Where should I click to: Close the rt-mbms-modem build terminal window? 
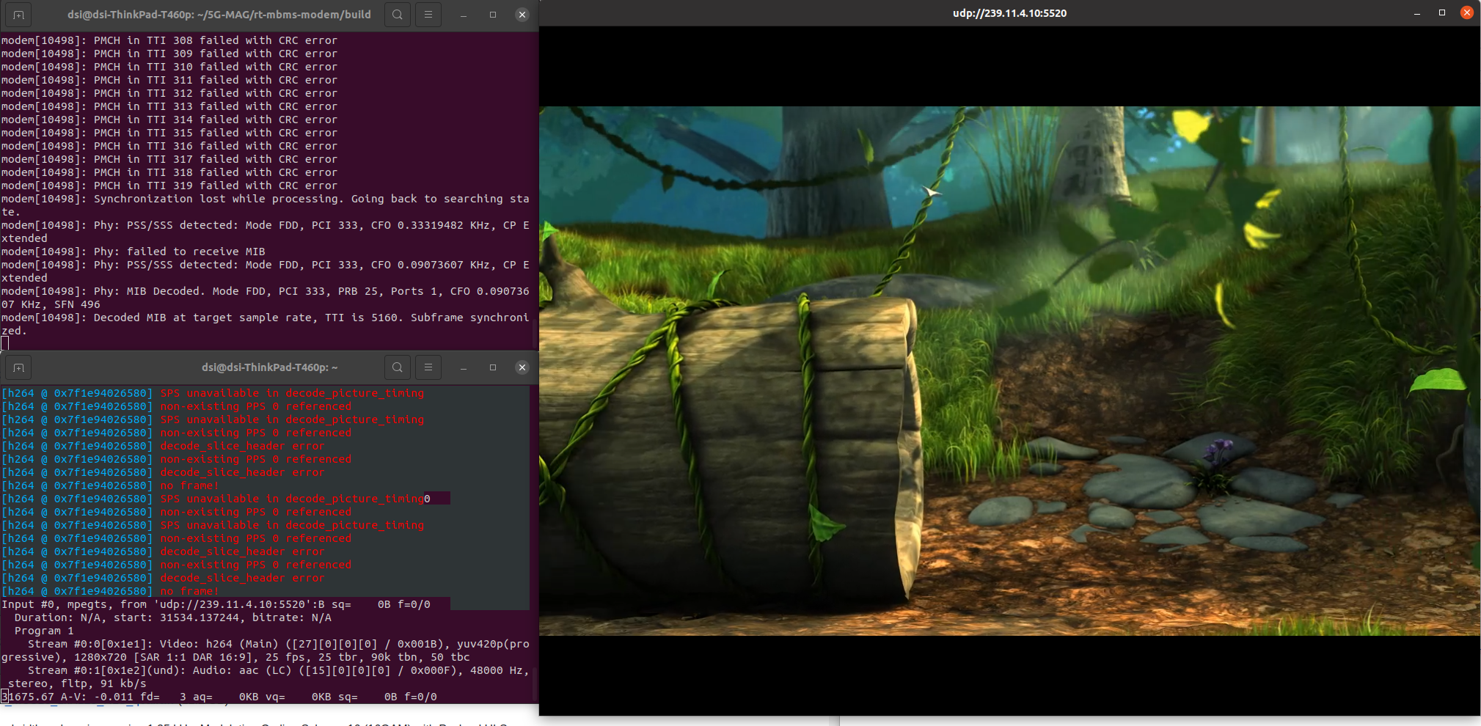tap(522, 15)
